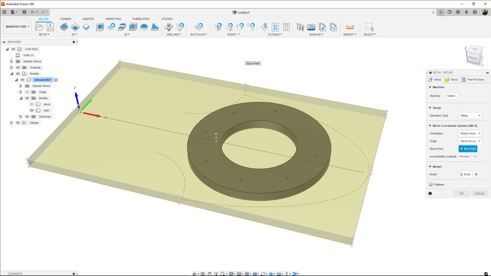
Task: Open the Operation Type dropdown showing Milling
Action: pyautogui.click(x=470, y=116)
